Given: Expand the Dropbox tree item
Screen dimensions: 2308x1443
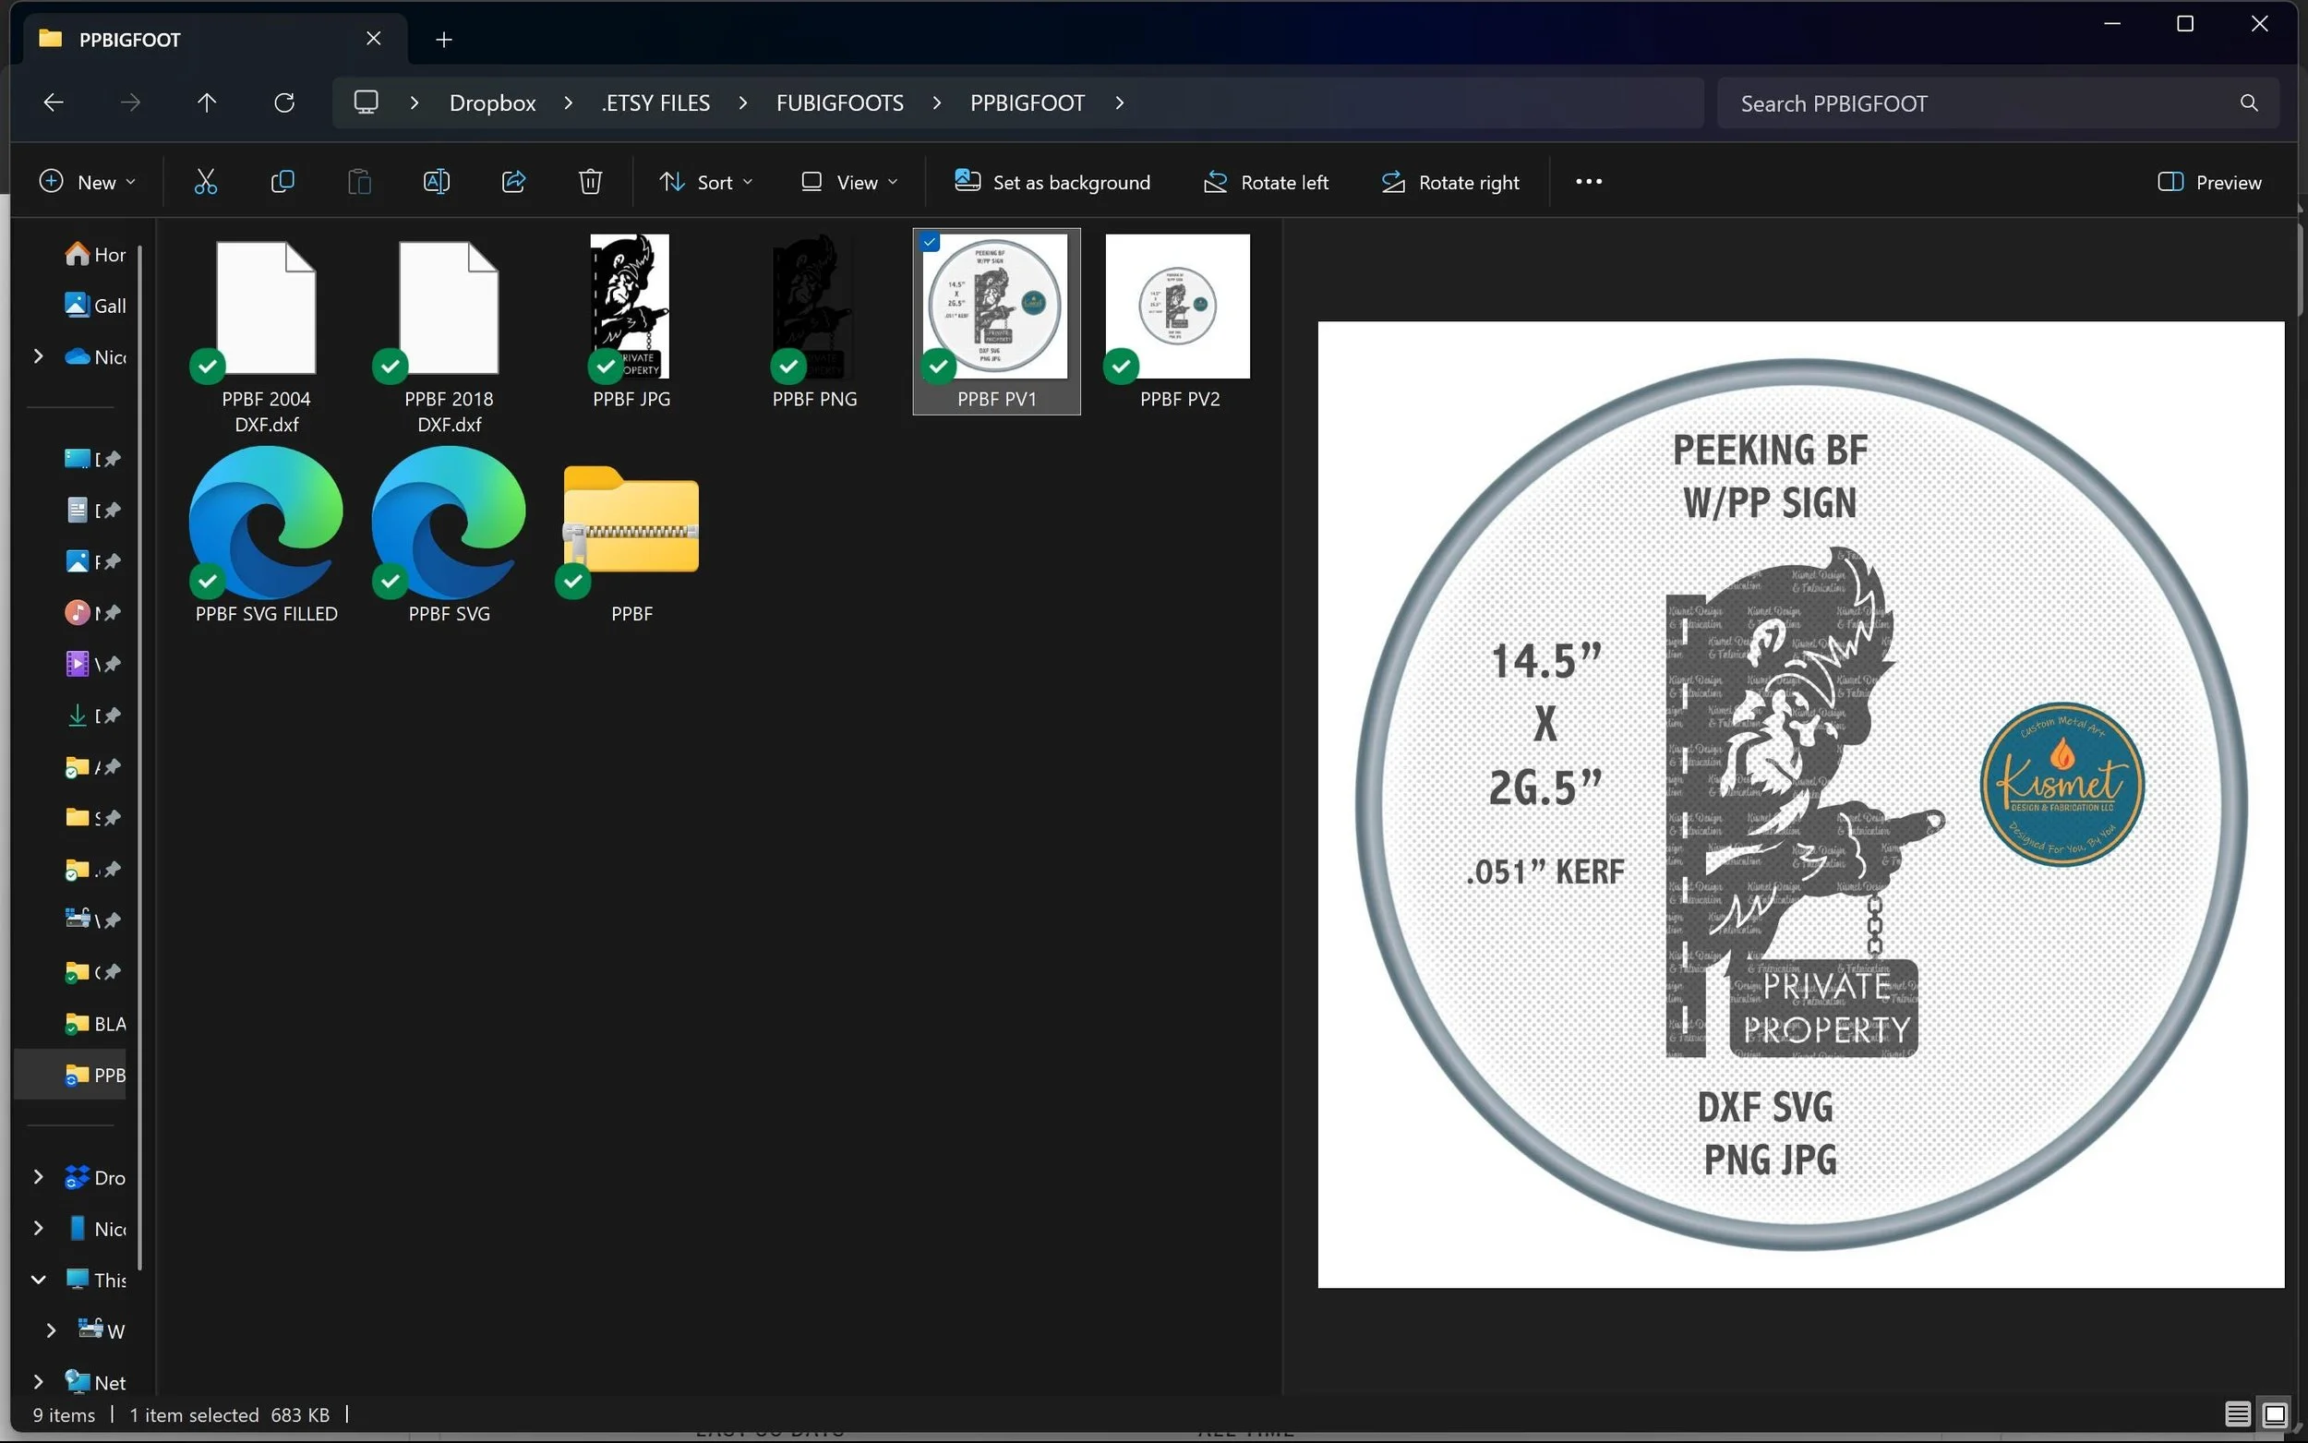Looking at the screenshot, I should (38, 1177).
